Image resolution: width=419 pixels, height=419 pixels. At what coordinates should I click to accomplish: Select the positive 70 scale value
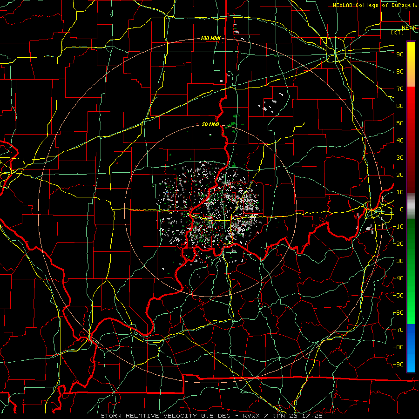tap(400, 89)
